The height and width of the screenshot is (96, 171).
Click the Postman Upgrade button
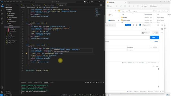146,25
